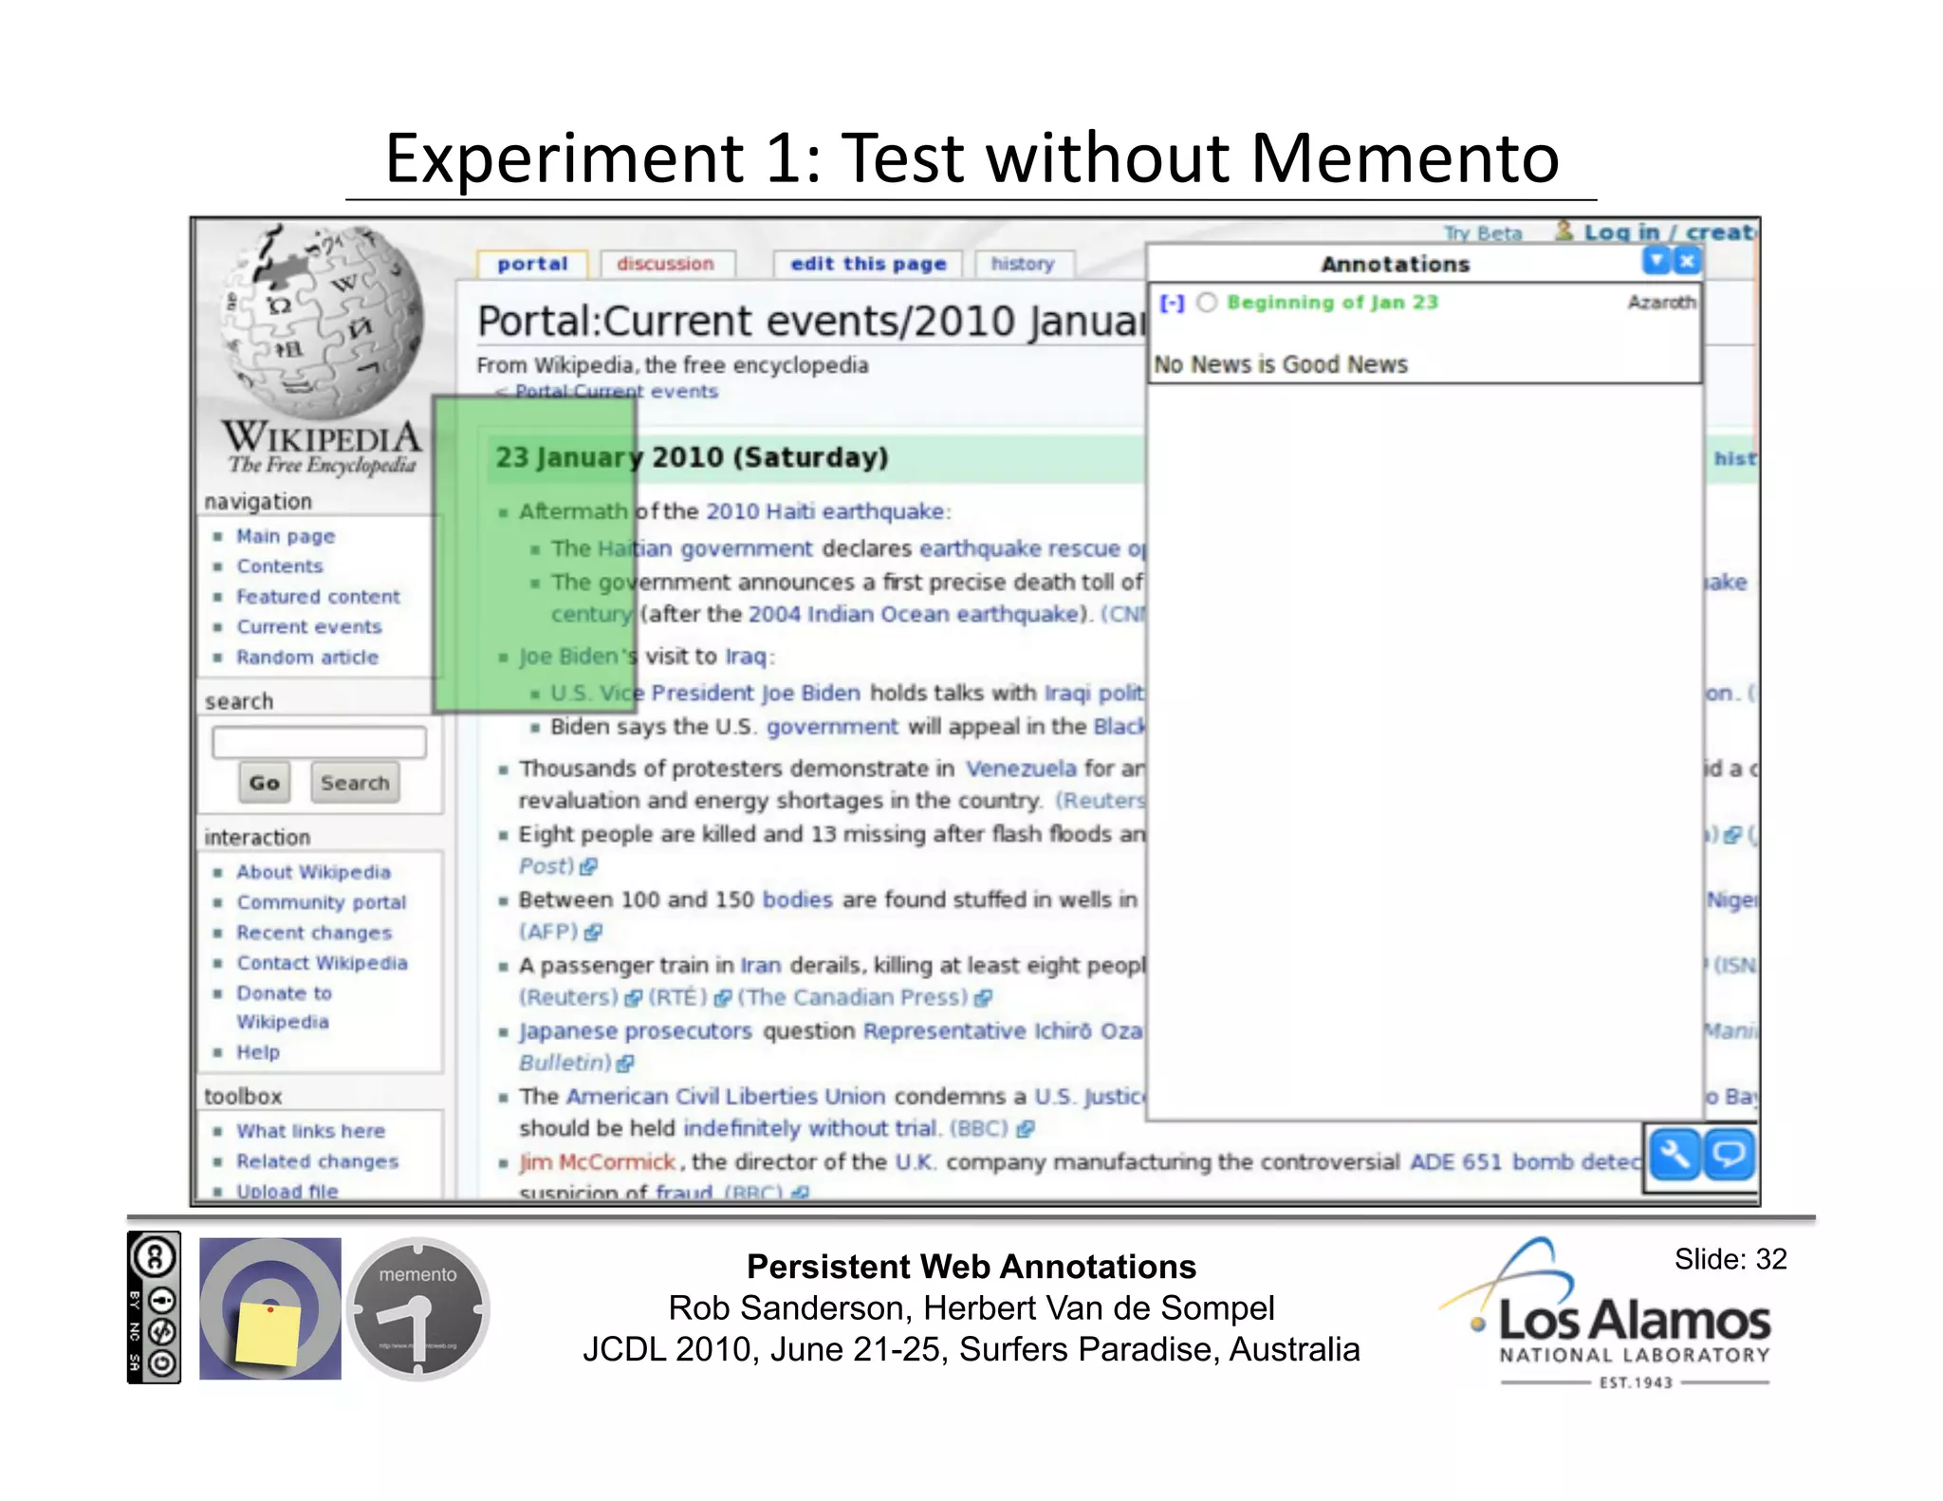This screenshot has width=1943, height=1501.
Task: Click the Beginning of Jan 23 annotation title
Action: tap(1332, 303)
